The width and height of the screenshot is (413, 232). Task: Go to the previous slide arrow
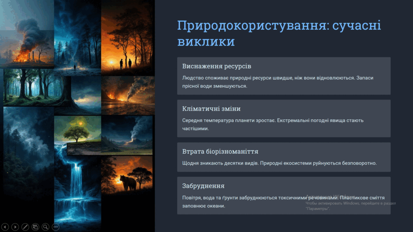click(5, 227)
